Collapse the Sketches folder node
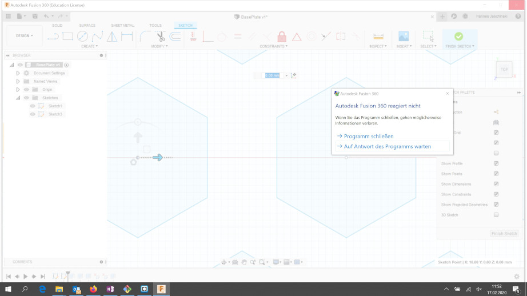The height and width of the screenshot is (296, 527). 18,98
